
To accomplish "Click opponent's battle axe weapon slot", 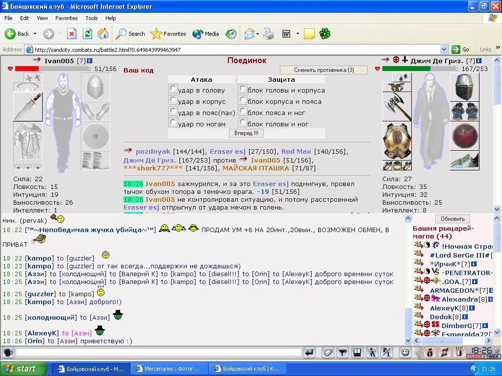I will (x=397, y=107).
